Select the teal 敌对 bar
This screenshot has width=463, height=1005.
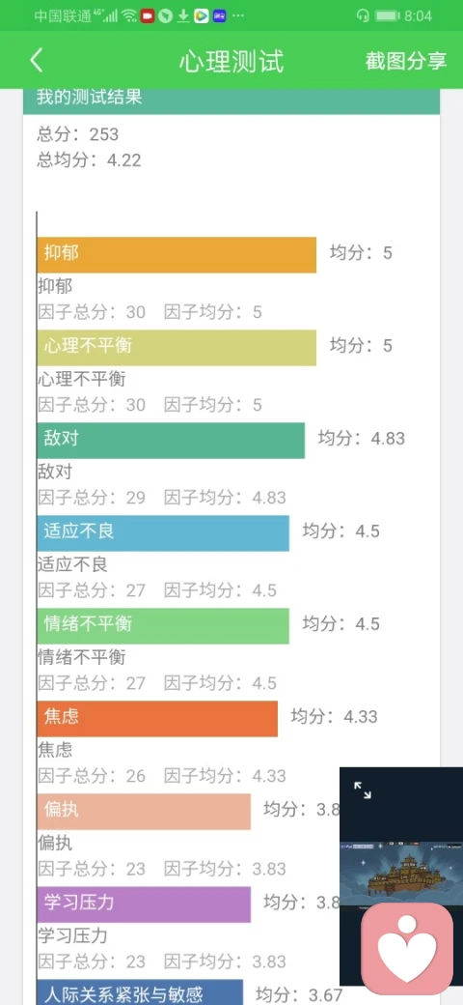click(171, 441)
